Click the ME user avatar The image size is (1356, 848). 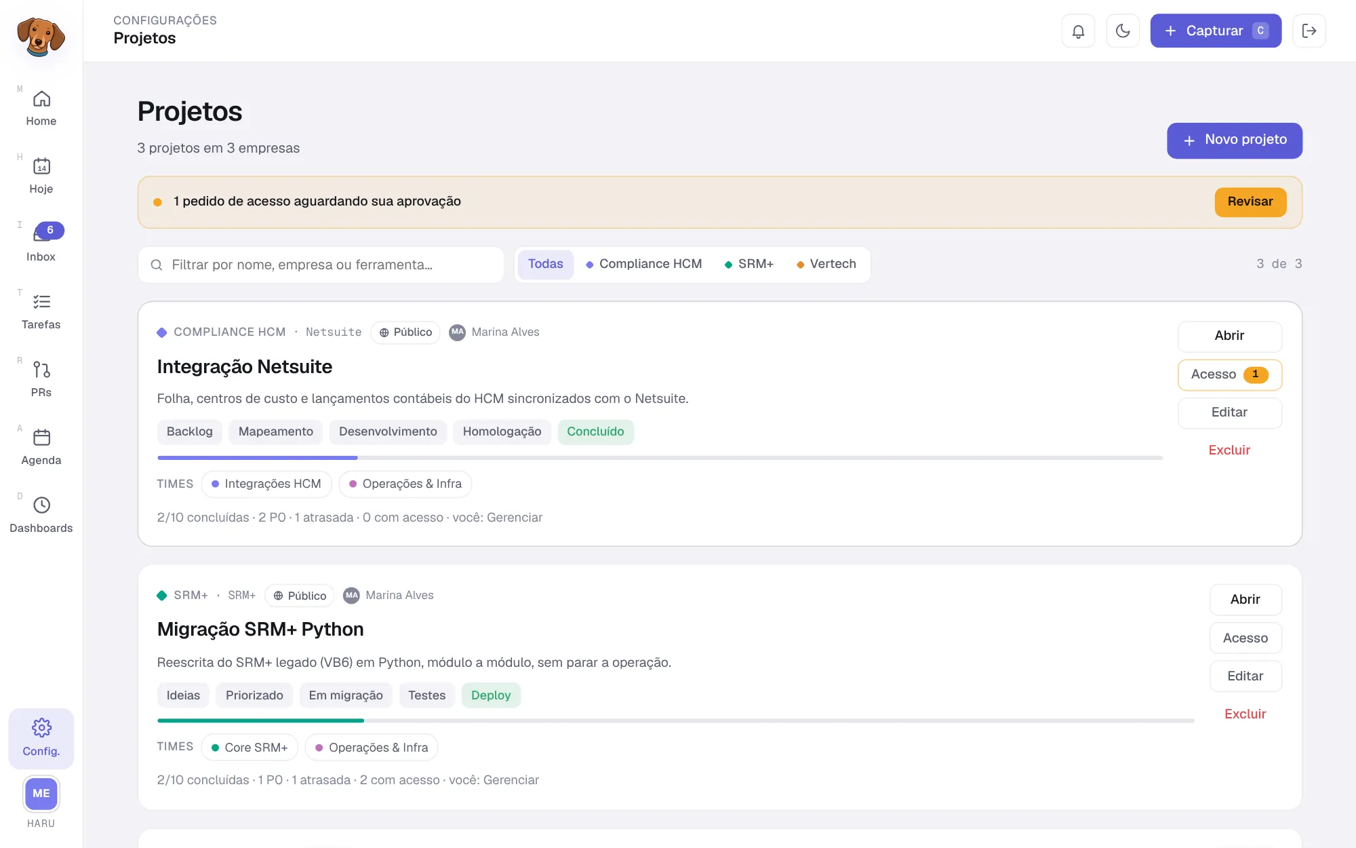[x=41, y=794]
